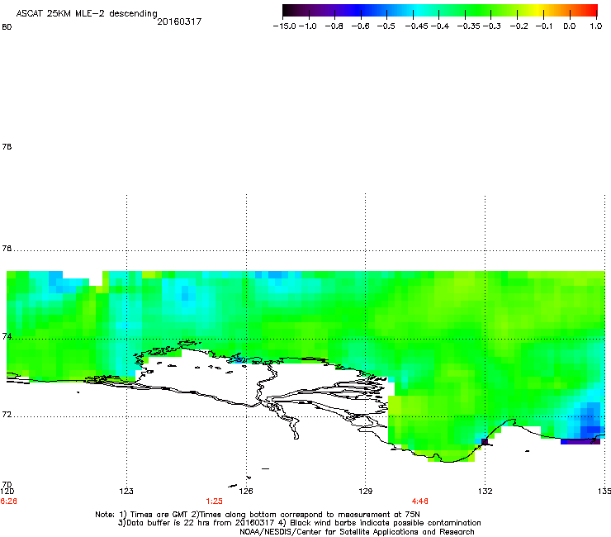Click the colorbar label -0.8
The width and height of the screenshot is (611, 537).
[x=334, y=26]
